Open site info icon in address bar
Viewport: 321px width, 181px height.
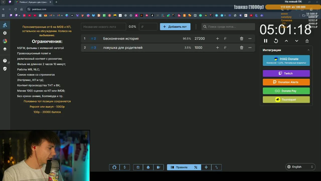click(x=29, y=9)
